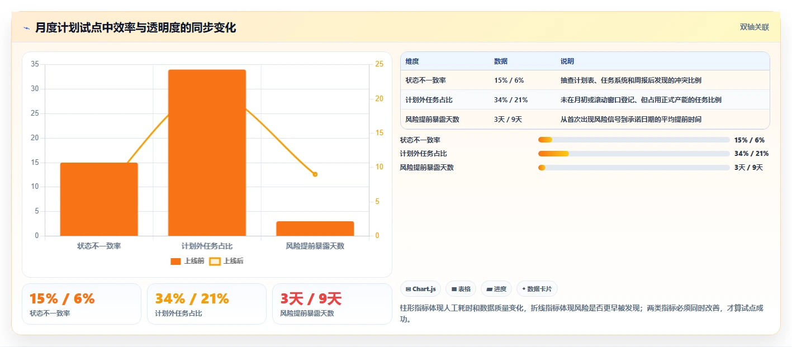Click table cell 3天 / 9天

508,119
